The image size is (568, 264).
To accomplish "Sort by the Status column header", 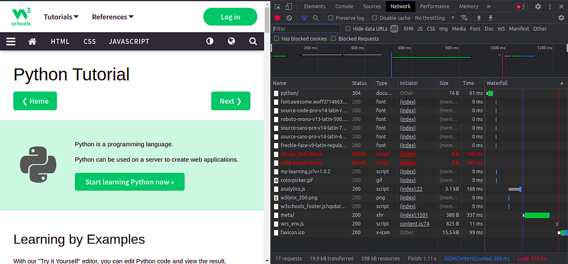I will pyautogui.click(x=362, y=83).
